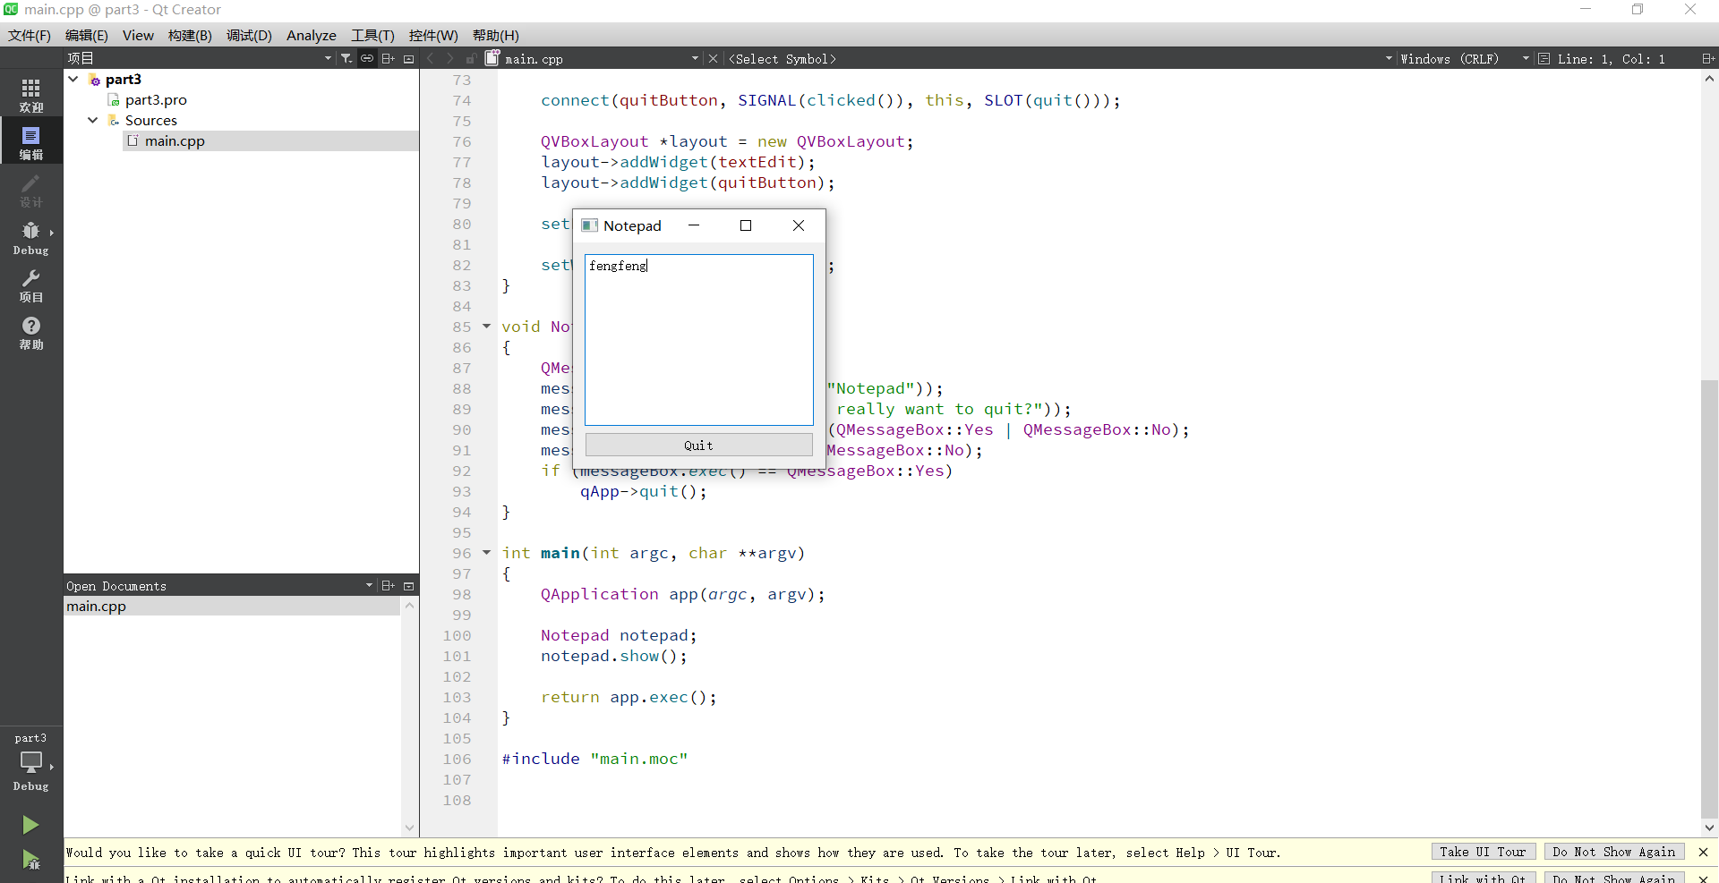Select main.cpp in the Sources tree
Screen dimensions: 1719x883
pos(175,140)
